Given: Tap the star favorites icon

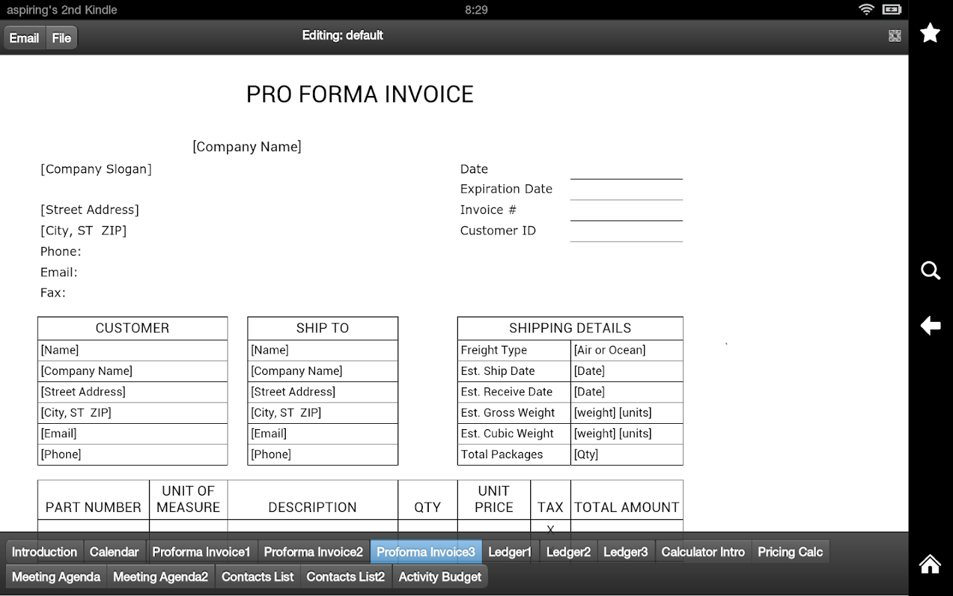Looking at the screenshot, I should point(930,32).
